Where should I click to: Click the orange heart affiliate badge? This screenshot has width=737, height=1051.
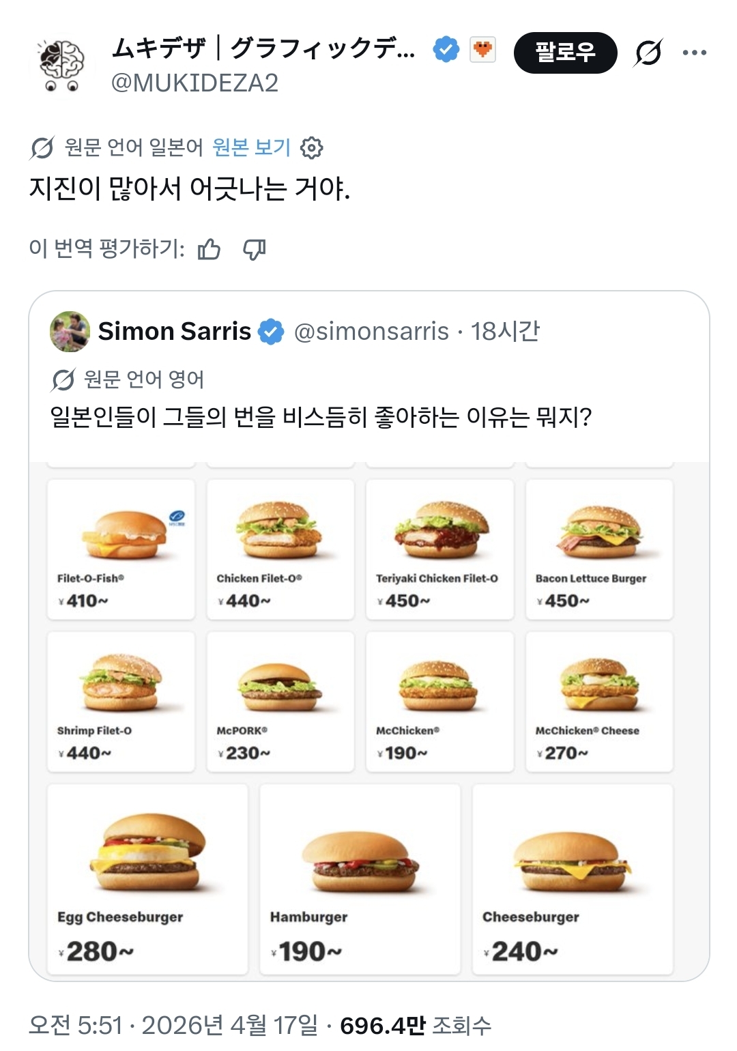[482, 50]
